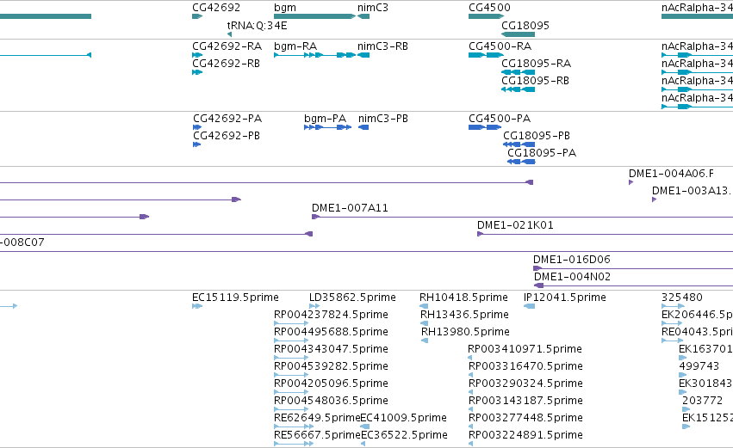Select RP004539282.5prime EST
Viewport: 733px width, 448px height.
(291, 375)
